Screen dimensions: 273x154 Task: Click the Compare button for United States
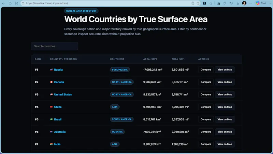coord(206,94)
